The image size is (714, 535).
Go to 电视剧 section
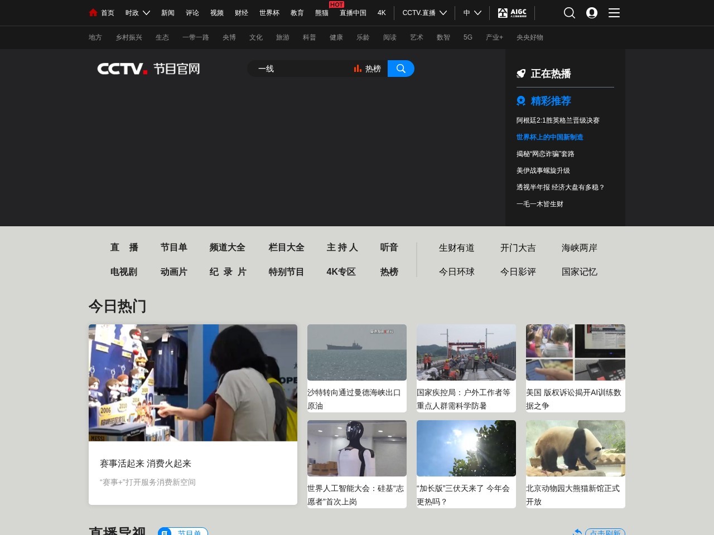click(x=124, y=272)
